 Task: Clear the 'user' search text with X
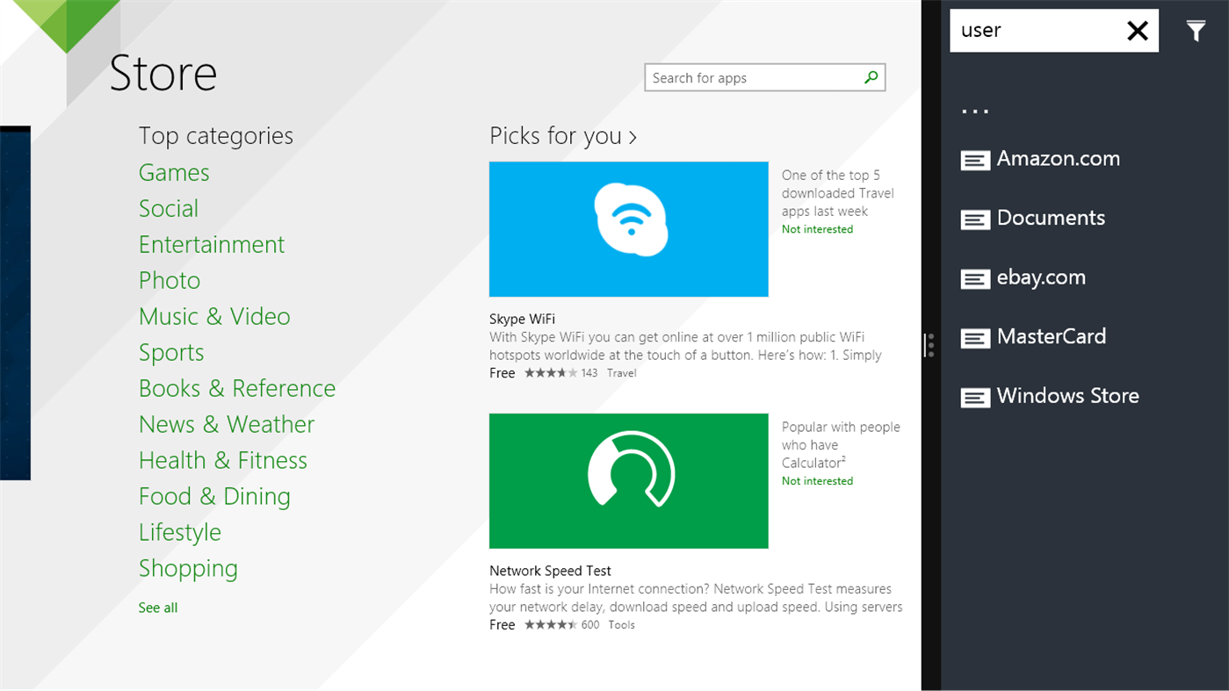coord(1137,31)
